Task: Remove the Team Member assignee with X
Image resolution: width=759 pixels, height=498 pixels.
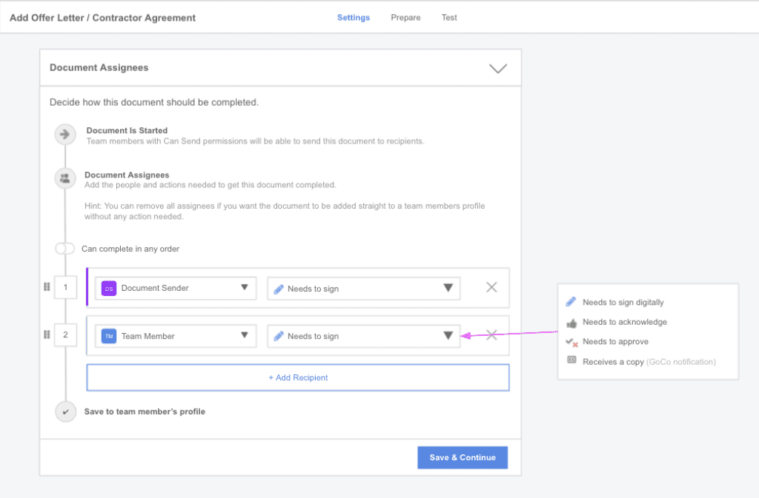Action: 491,334
